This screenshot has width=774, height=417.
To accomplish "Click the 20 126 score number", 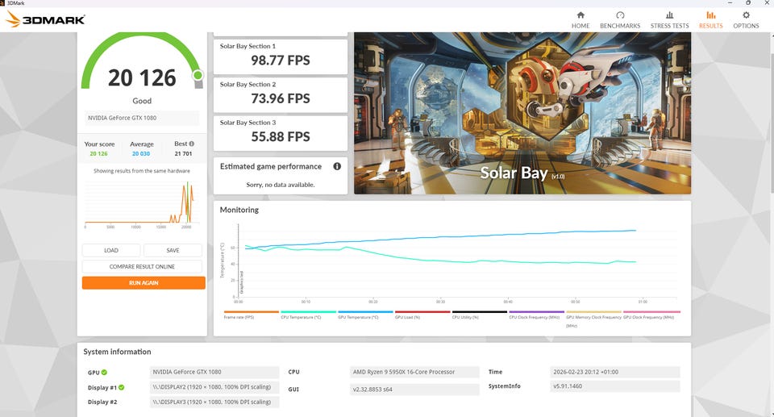I will 142,78.
